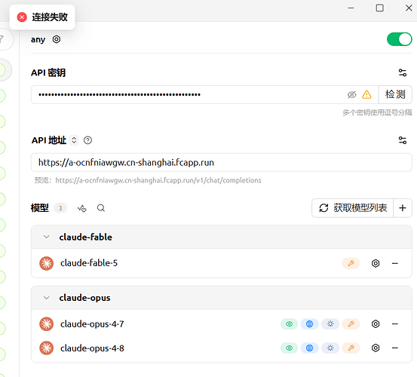Open API key settings sliders icon
This screenshot has height=377, width=417.
click(x=403, y=72)
